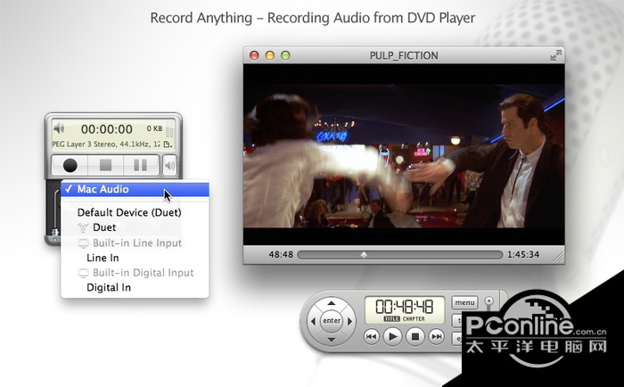
Task: Choose Line In as audio source
Action: [135, 258]
